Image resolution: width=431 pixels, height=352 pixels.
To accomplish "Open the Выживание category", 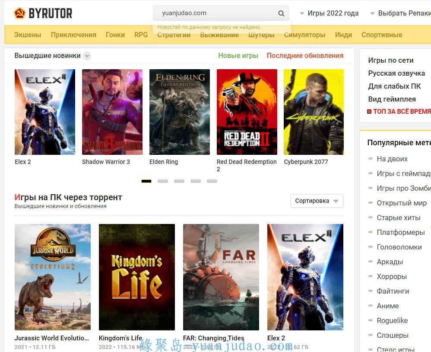I will tap(219, 35).
